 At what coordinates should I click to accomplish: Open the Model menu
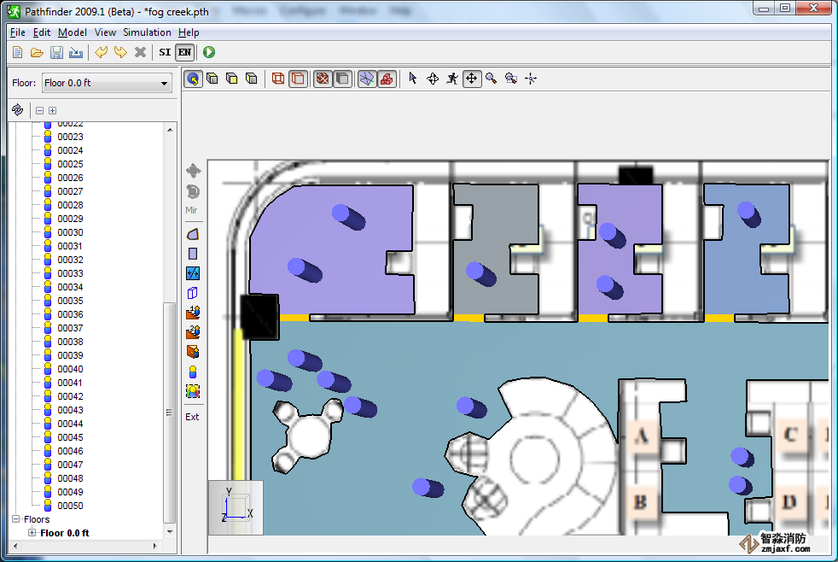click(73, 32)
